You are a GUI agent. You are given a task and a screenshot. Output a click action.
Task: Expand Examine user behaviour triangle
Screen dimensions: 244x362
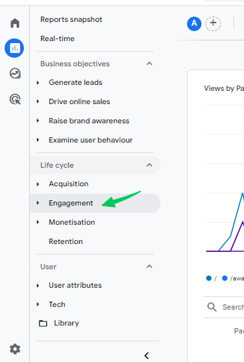click(38, 140)
